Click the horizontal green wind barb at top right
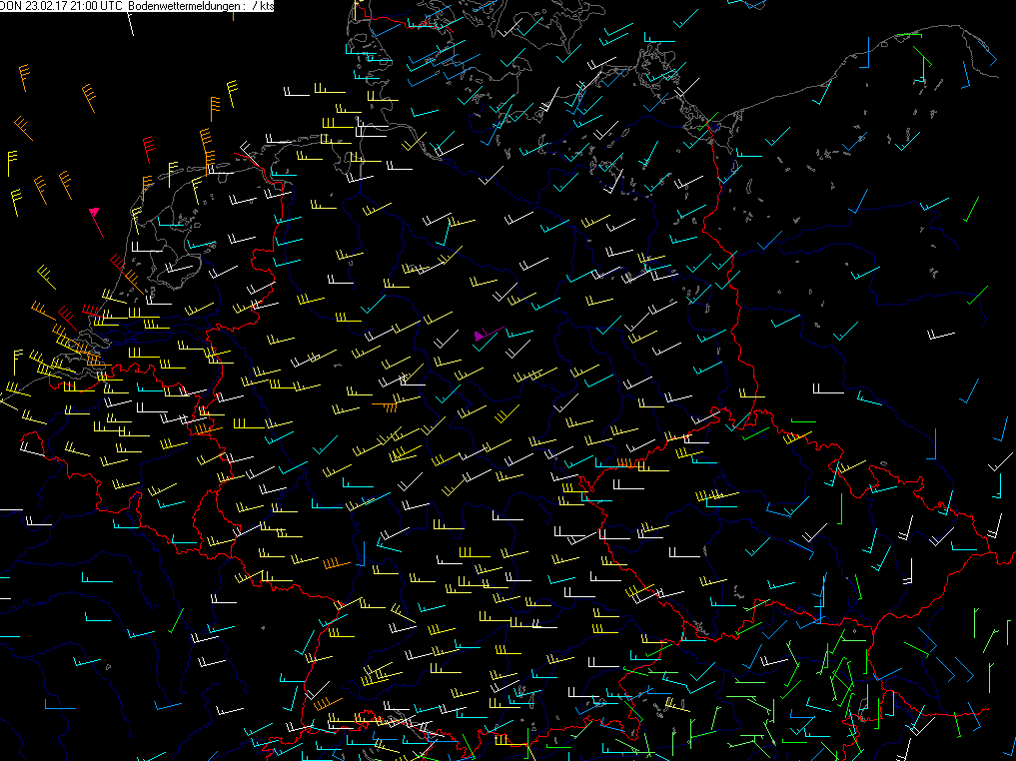The height and width of the screenshot is (761, 1016). 908,36
